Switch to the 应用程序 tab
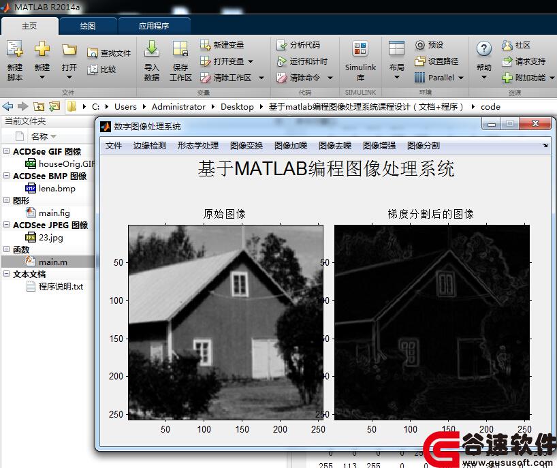 pos(154,26)
